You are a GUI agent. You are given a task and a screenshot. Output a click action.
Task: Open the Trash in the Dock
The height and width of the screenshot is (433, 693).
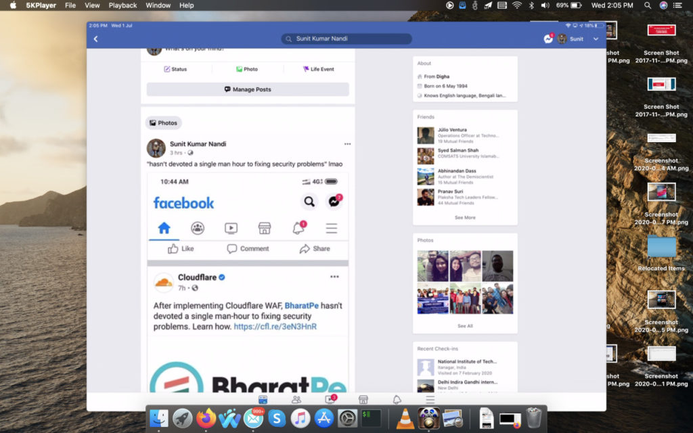(534, 418)
